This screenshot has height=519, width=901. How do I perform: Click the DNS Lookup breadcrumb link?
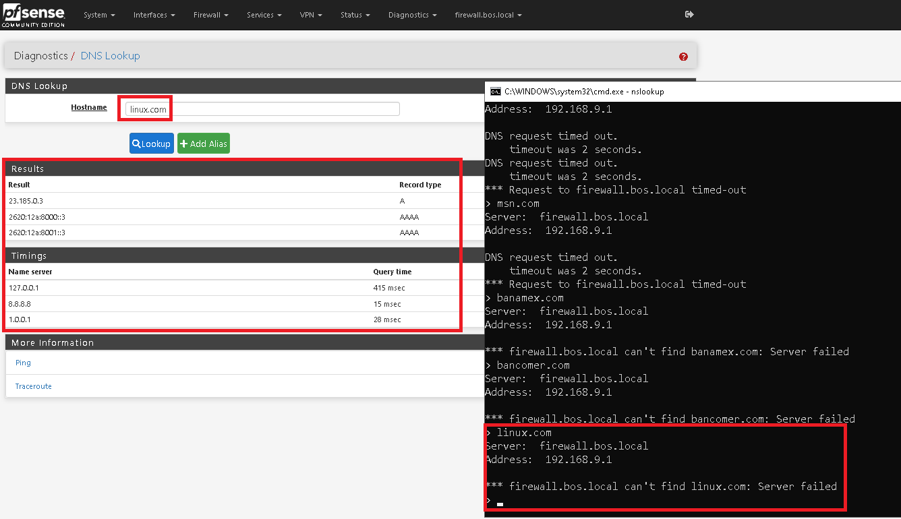click(x=111, y=56)
